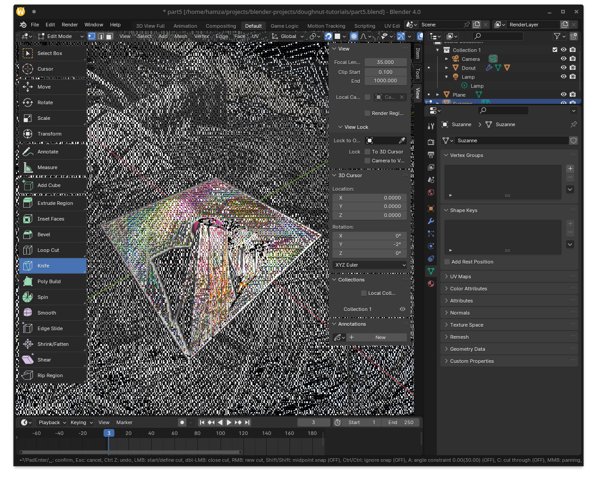Open the outliner filter dropdown
597x494 pixels.
560,36
